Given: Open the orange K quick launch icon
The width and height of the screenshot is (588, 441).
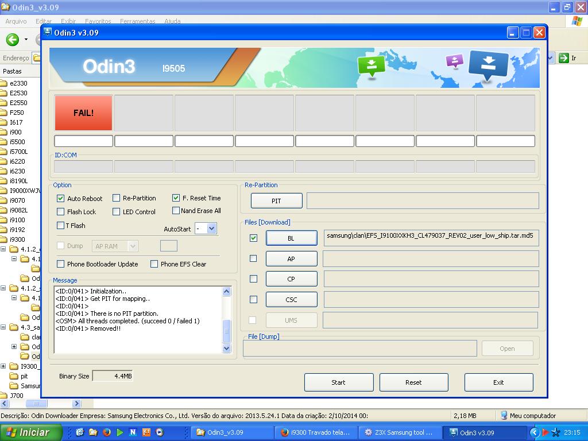Looking at the screenshot, I should [146, 432].
